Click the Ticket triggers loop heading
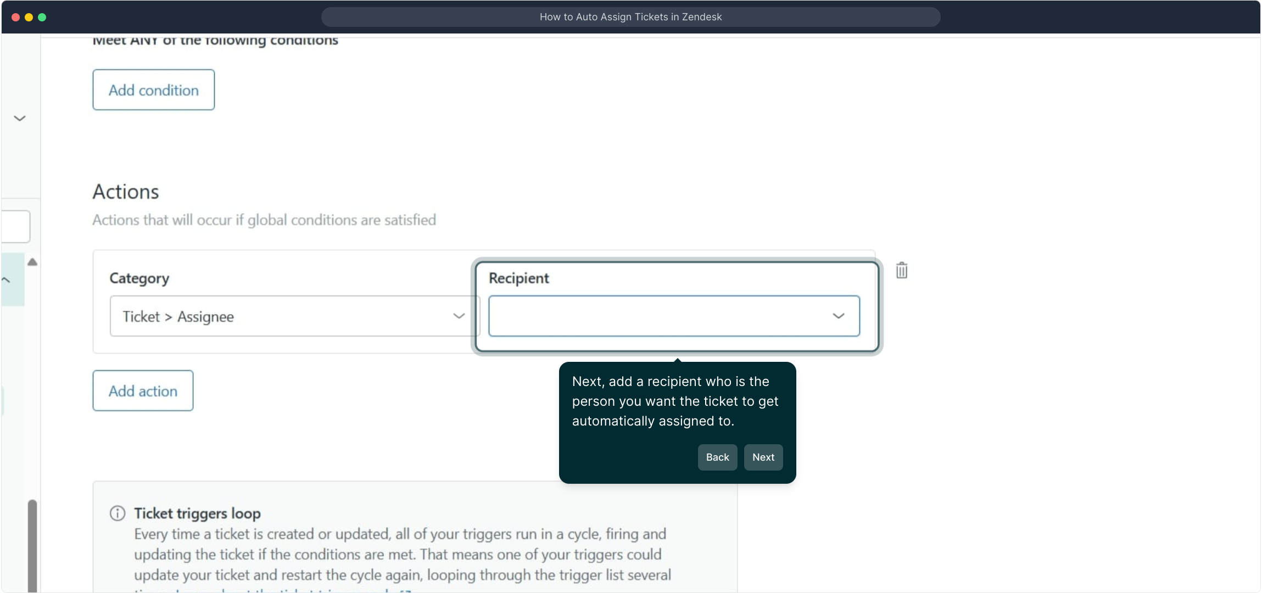The height and width of the screenshot is (593, 1262). point(197,513)
